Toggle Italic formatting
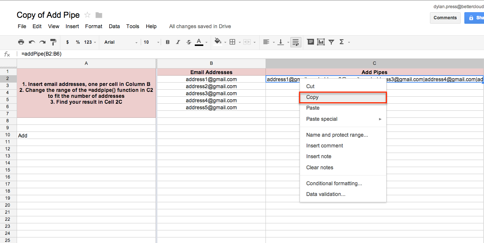 (178, 42)
